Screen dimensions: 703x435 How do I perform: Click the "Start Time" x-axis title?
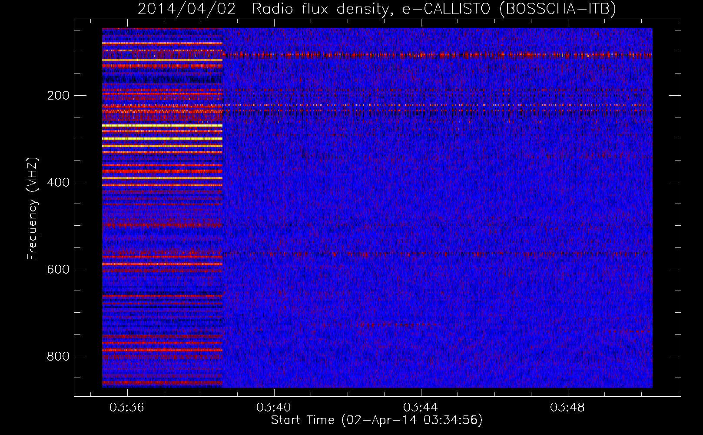pos(302,420)
